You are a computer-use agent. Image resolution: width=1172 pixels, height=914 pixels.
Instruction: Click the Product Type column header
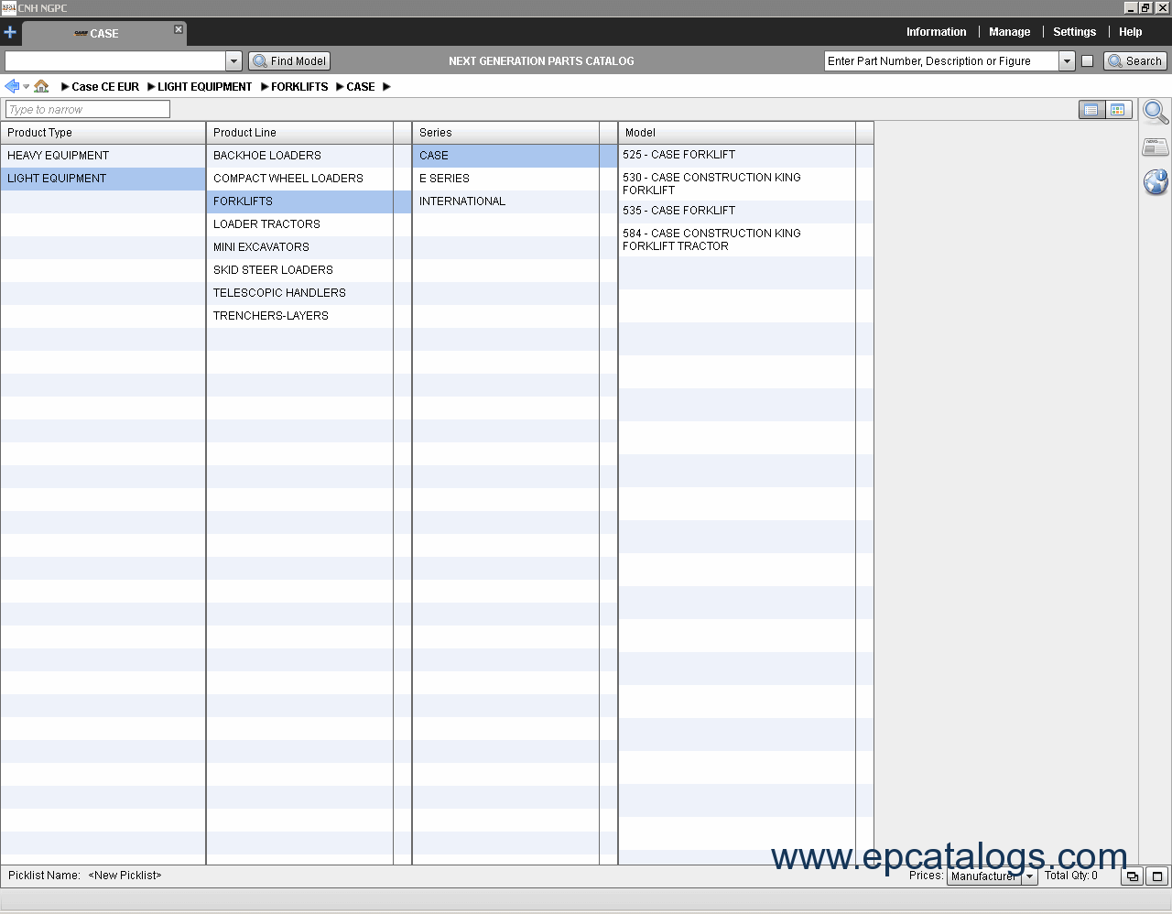tap(103, 133)
